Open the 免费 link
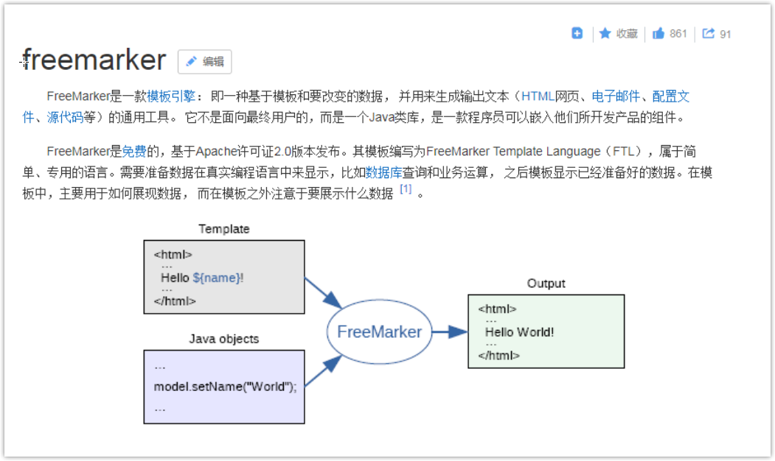The height and width of the screenshot is (461, 775). [134, 151]
